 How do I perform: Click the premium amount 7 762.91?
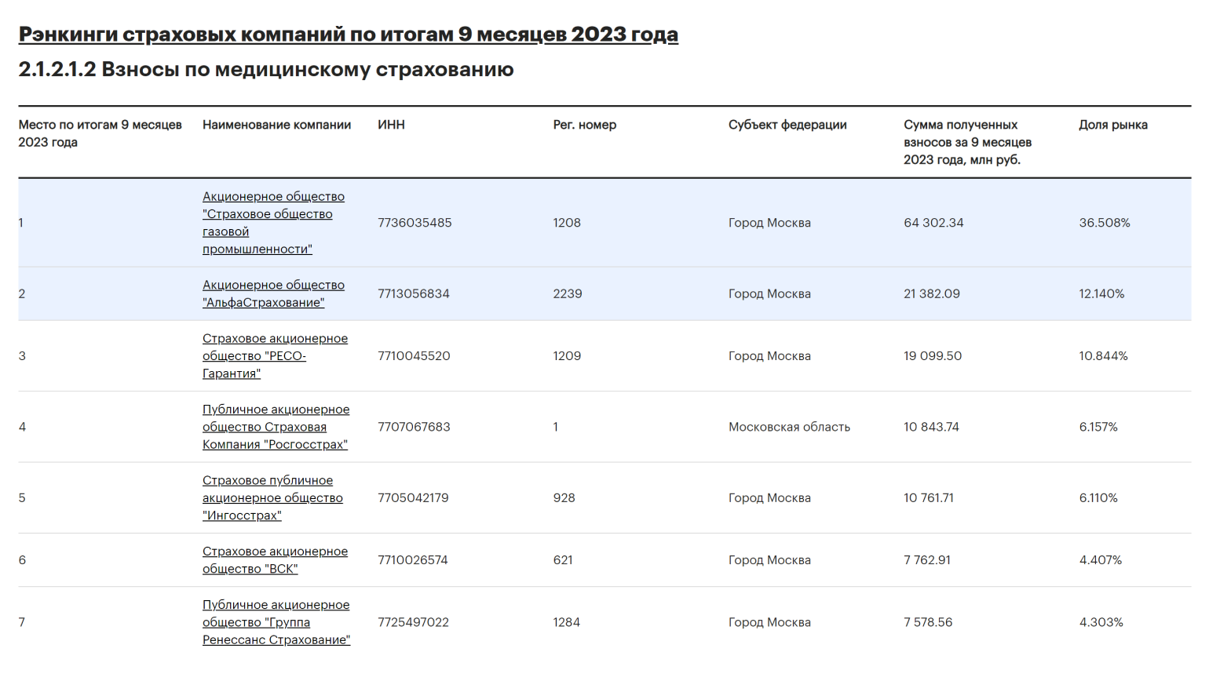[x=927, y=560]
